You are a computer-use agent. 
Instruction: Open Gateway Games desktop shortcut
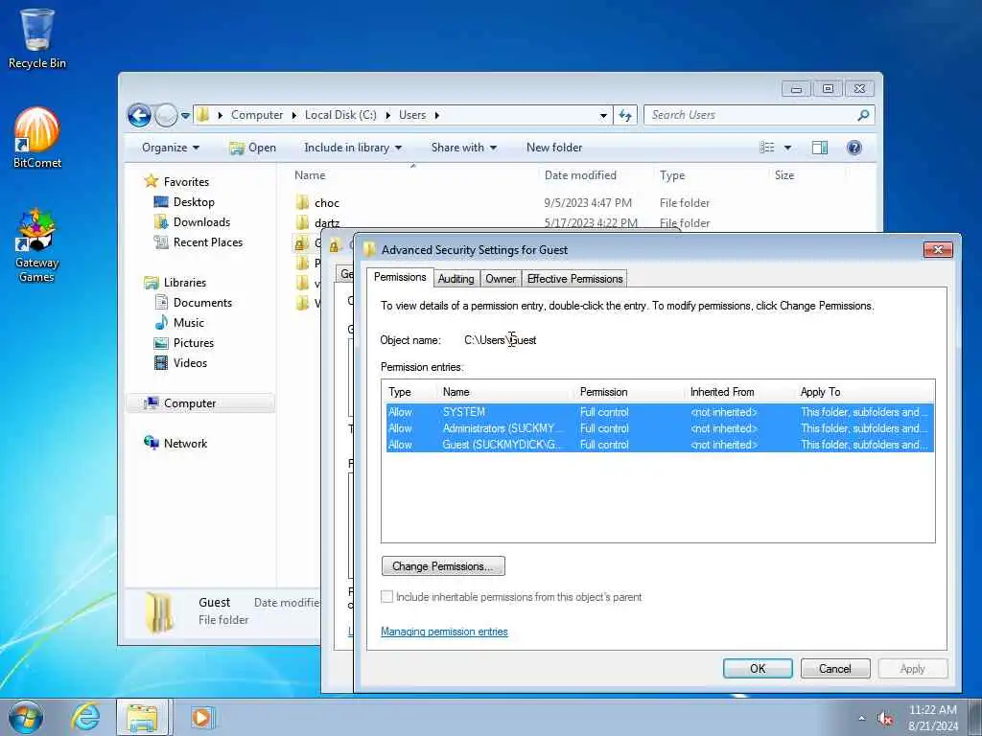(x=37, y=245)
